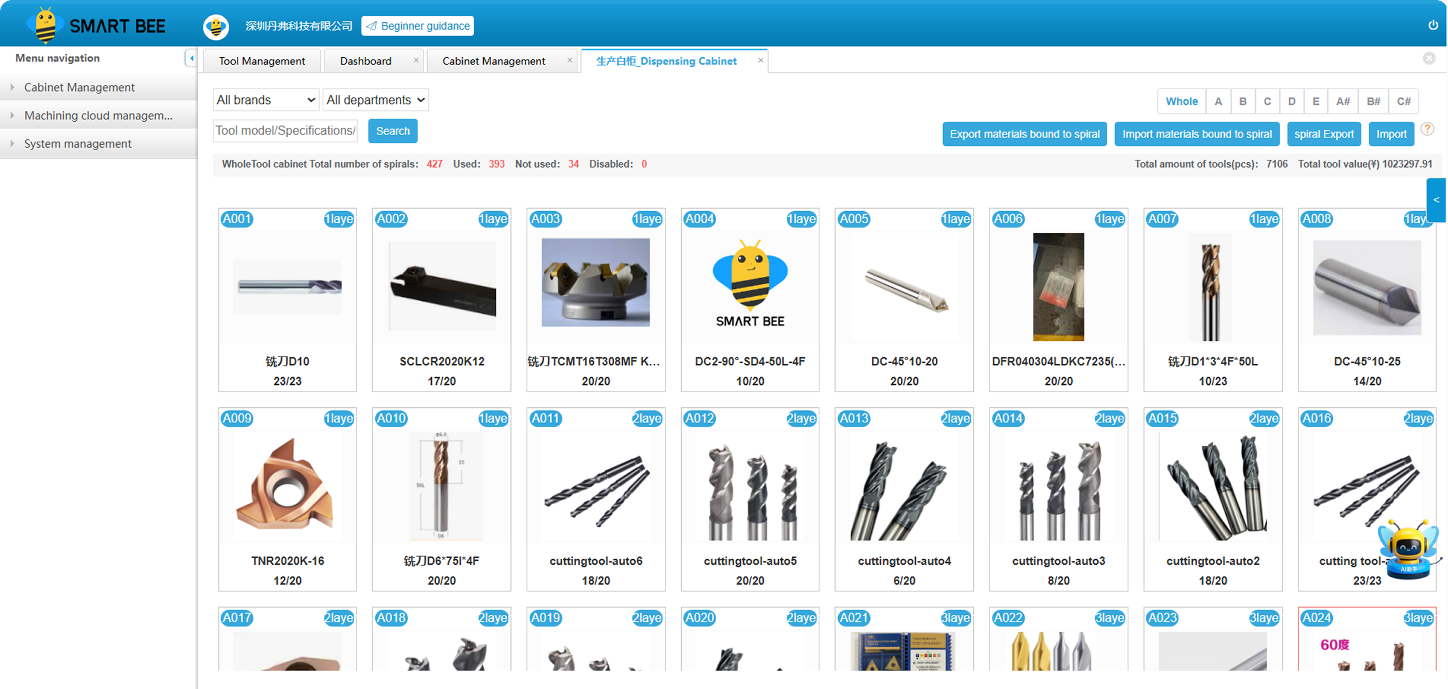This screenshot has height=689, width=1448.
Task: Close the Dashboard tab
Action: tap(416, 60)
